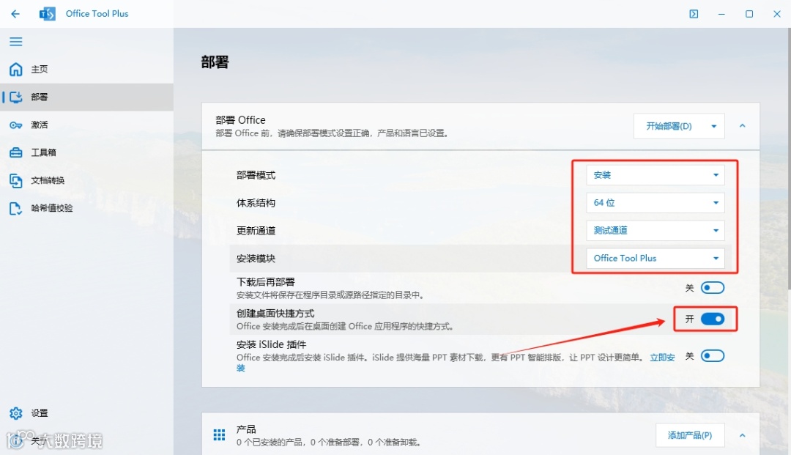Click the 创建桌面快捷方式 label

click(275, 314)
